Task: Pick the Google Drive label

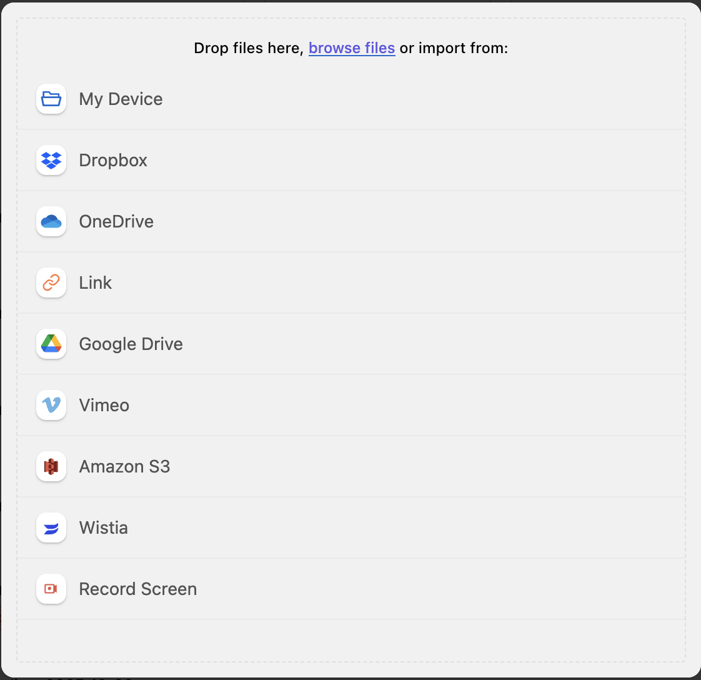Action: coord(131,344)
